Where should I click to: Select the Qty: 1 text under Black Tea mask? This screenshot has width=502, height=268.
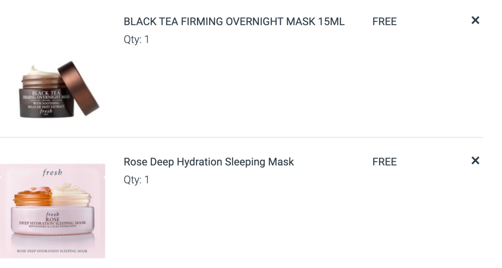pyautogui.click(x=137, y=40)
